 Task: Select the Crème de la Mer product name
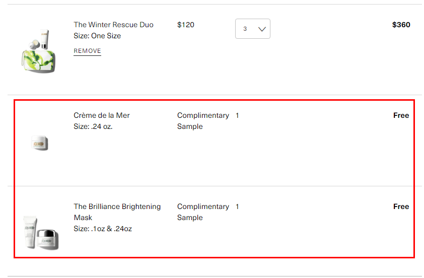pyautogui.click(x=102, y=115)
